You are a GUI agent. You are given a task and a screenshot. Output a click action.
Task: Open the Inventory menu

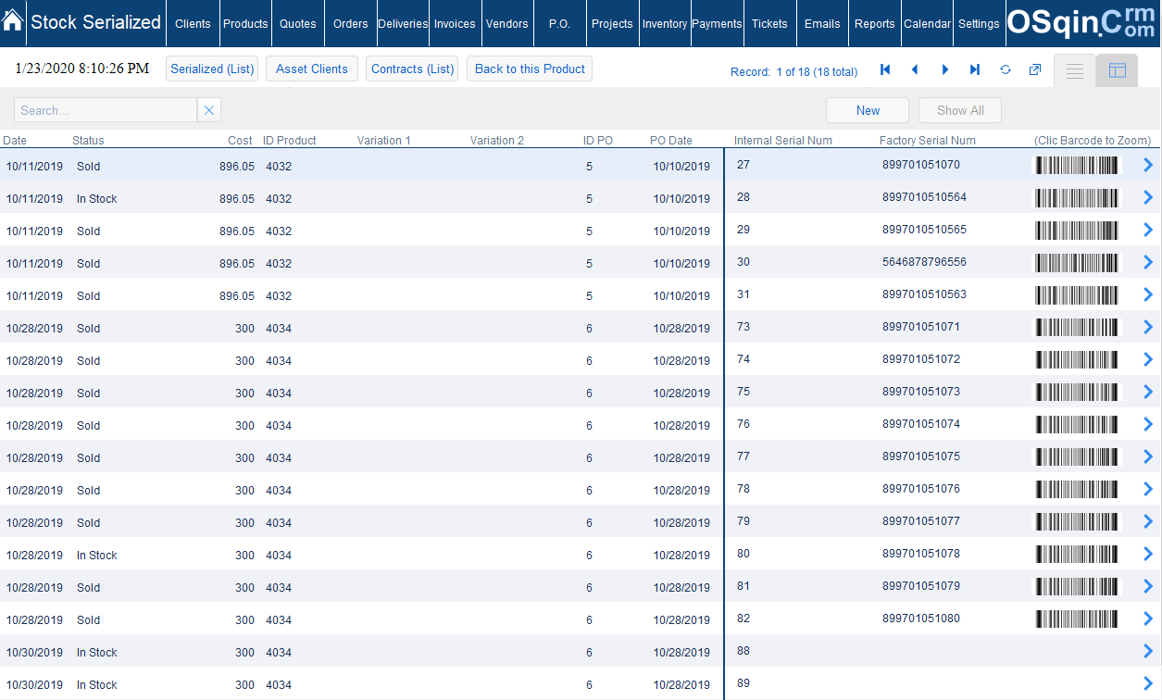pos(665,23)
